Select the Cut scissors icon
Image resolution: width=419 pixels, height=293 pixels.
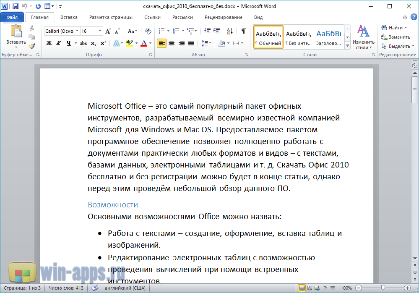point(32,28)
